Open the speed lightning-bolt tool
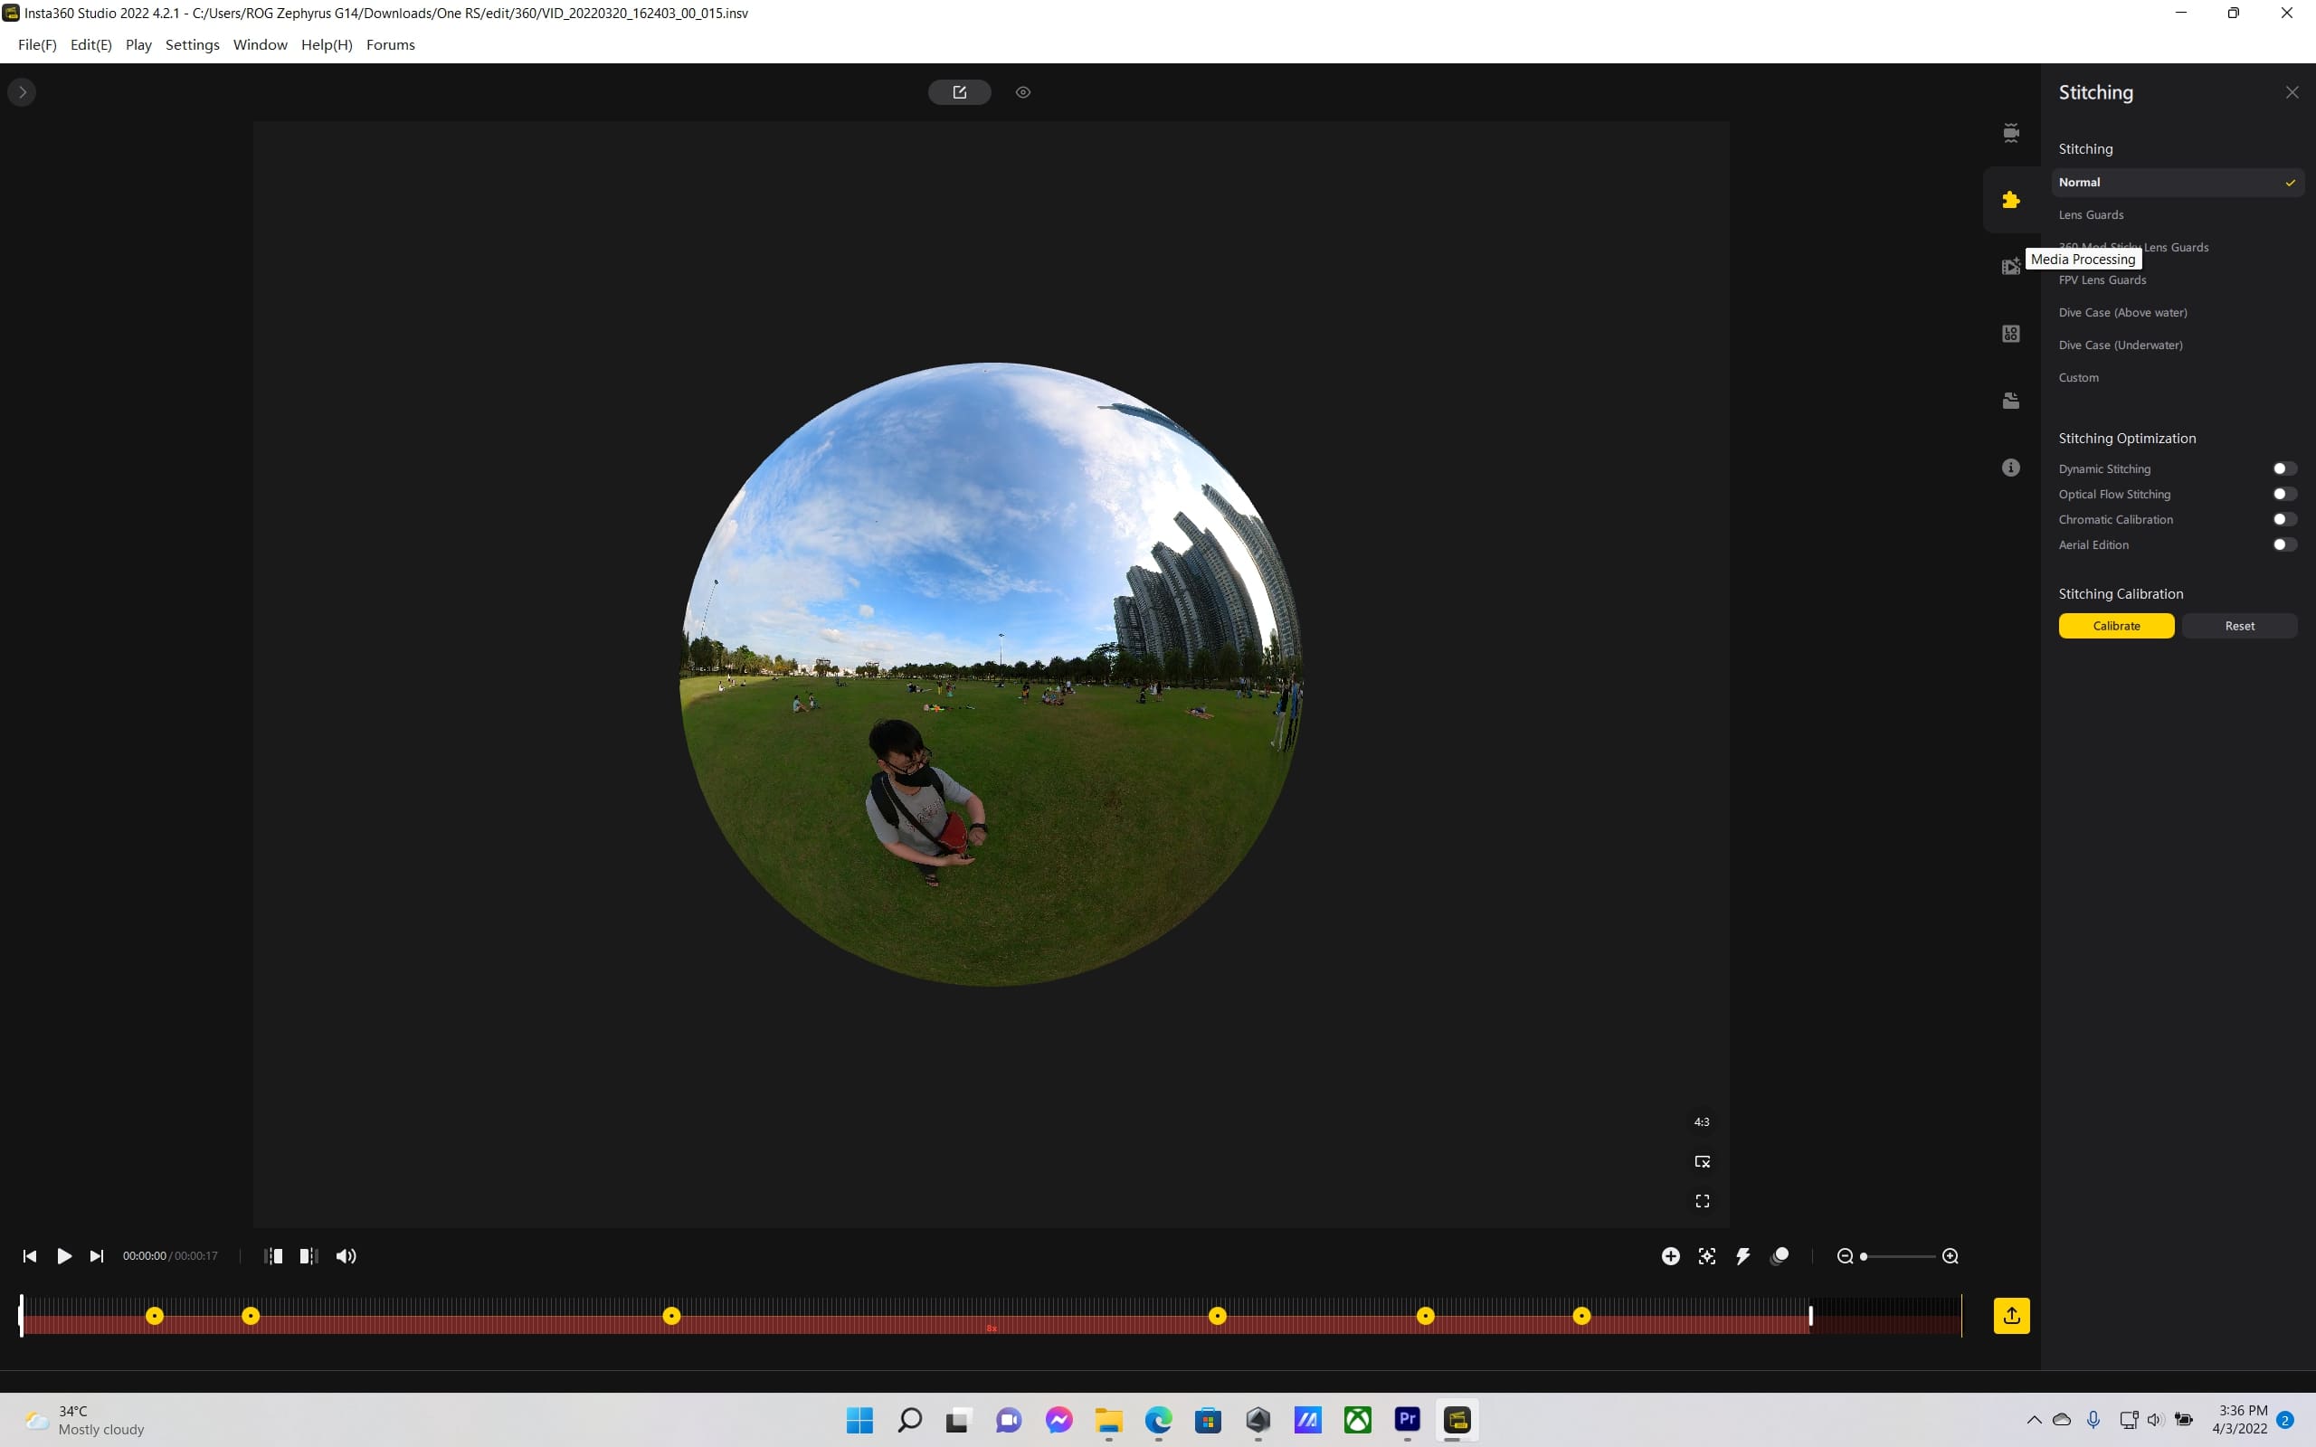Screen dimensions: 2316x1447 1742,1256
